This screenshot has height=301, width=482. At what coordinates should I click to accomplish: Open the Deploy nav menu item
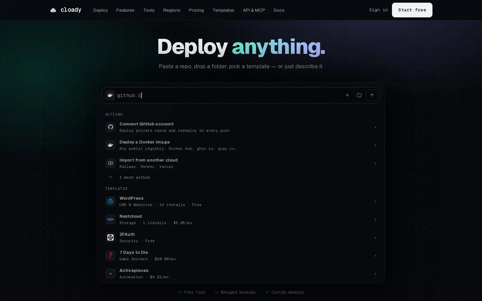100,10
